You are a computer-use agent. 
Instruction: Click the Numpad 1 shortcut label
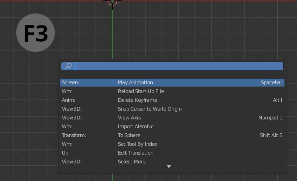tap(270, 118)
